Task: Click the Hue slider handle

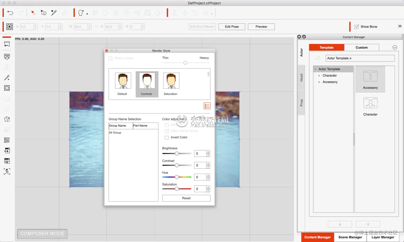Action: 177,177
